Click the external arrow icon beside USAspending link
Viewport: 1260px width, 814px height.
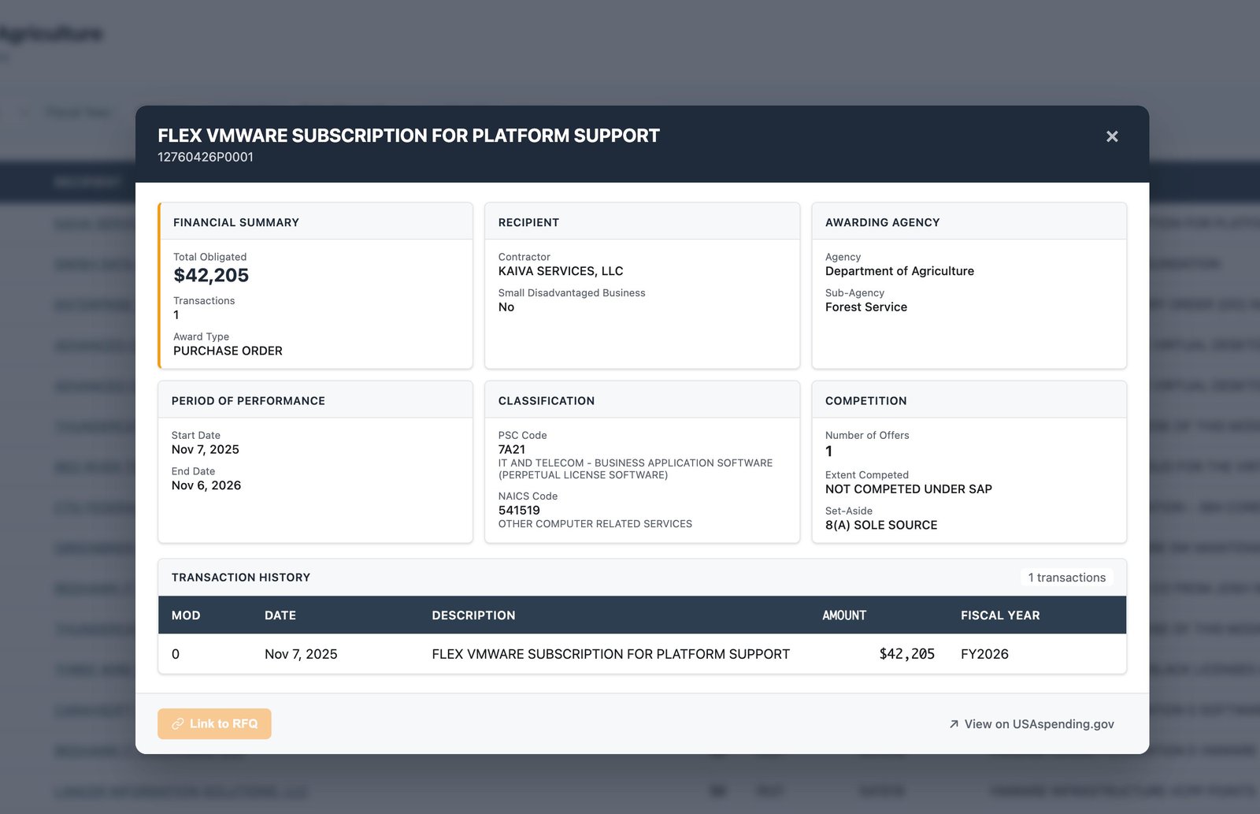954,724
